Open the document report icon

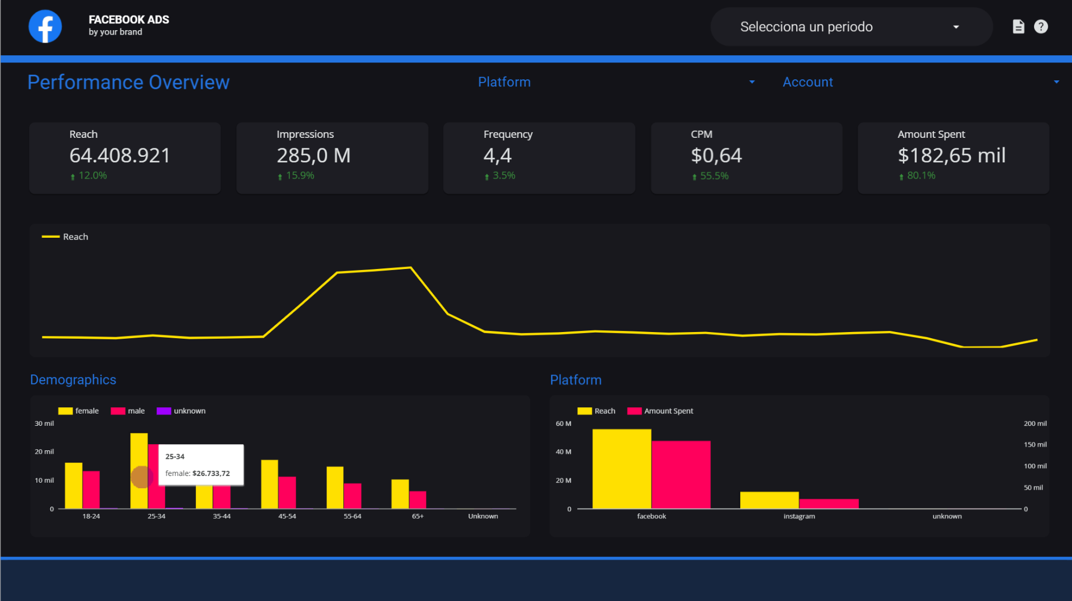point(1018,26)
